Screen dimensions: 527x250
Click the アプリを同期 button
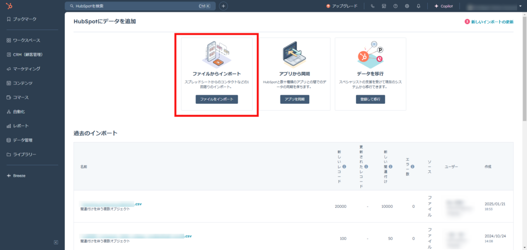tap(295, 99)
